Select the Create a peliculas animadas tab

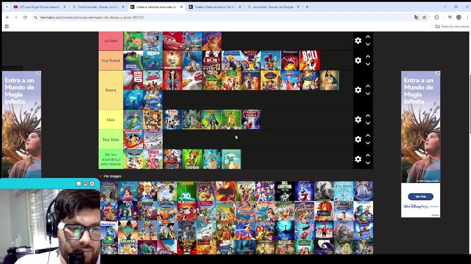pos(156,7)
